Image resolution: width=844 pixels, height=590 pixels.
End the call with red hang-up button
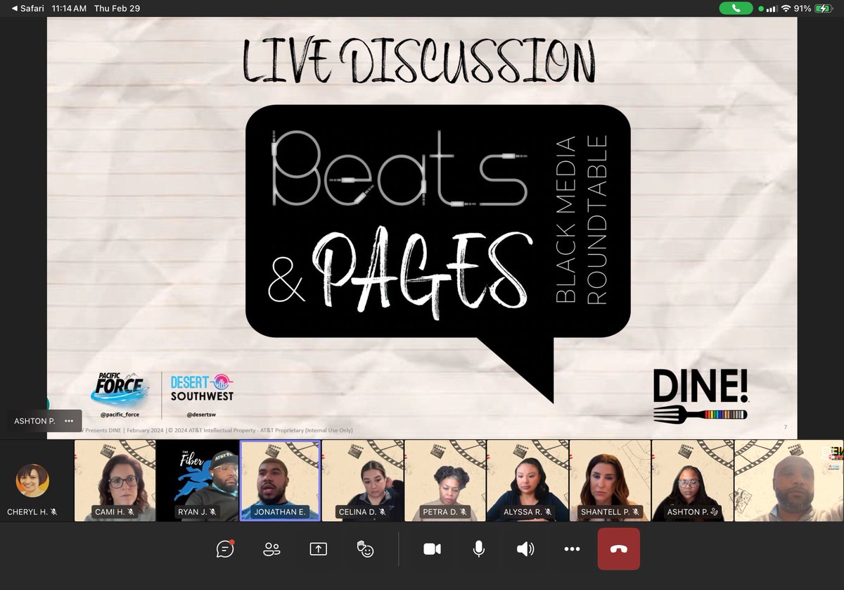pos(619,548)
